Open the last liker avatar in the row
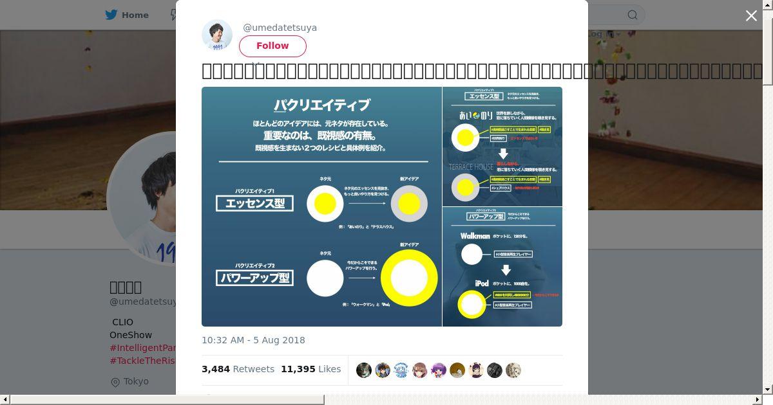 point(513,370)
